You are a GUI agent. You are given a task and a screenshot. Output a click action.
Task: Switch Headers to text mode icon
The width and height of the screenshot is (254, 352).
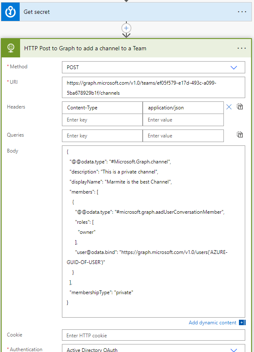pyautogui.click(x=240, y=107)
